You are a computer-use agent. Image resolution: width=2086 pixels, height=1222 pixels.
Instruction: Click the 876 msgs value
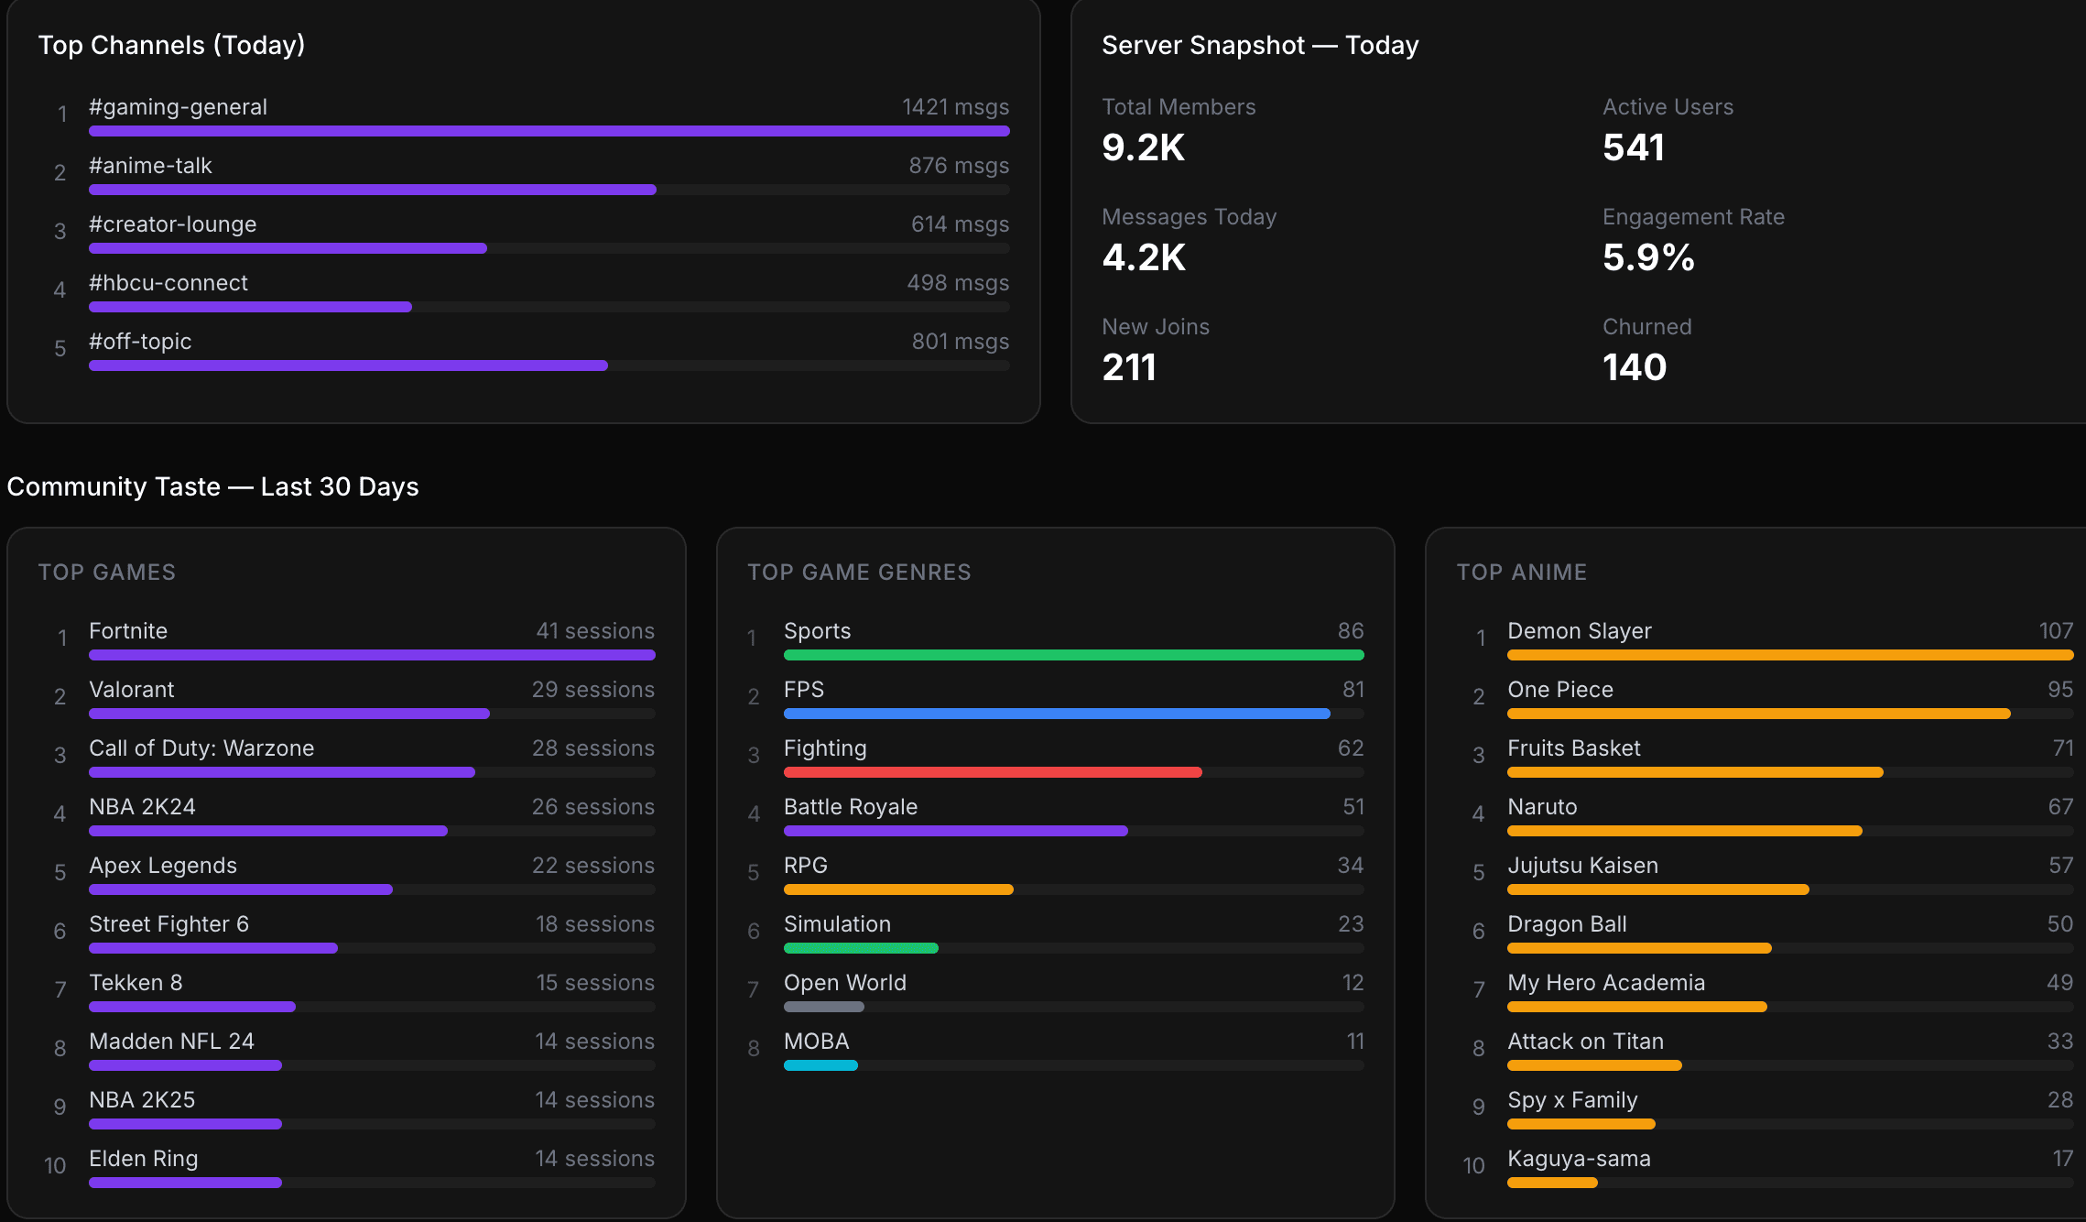[x=959, y=166]
